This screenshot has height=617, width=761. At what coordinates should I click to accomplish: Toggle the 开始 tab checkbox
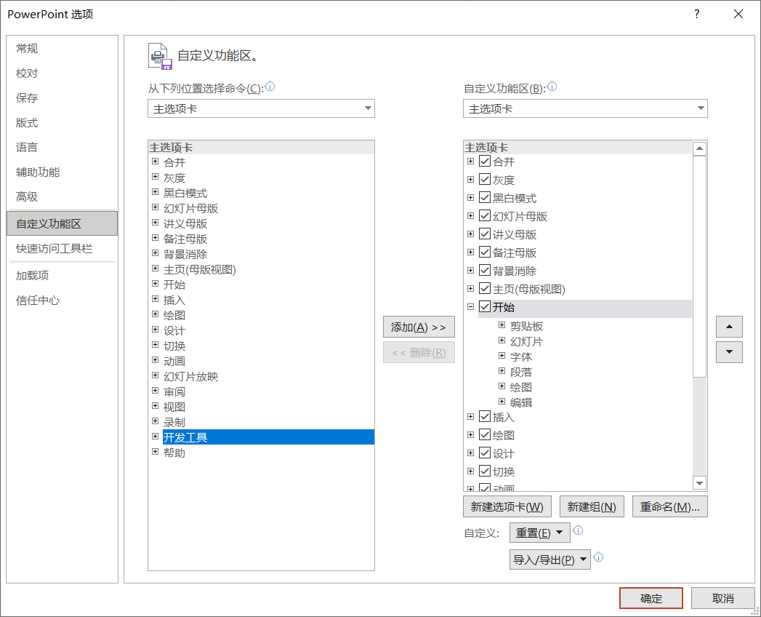click(x=484, y=306)
